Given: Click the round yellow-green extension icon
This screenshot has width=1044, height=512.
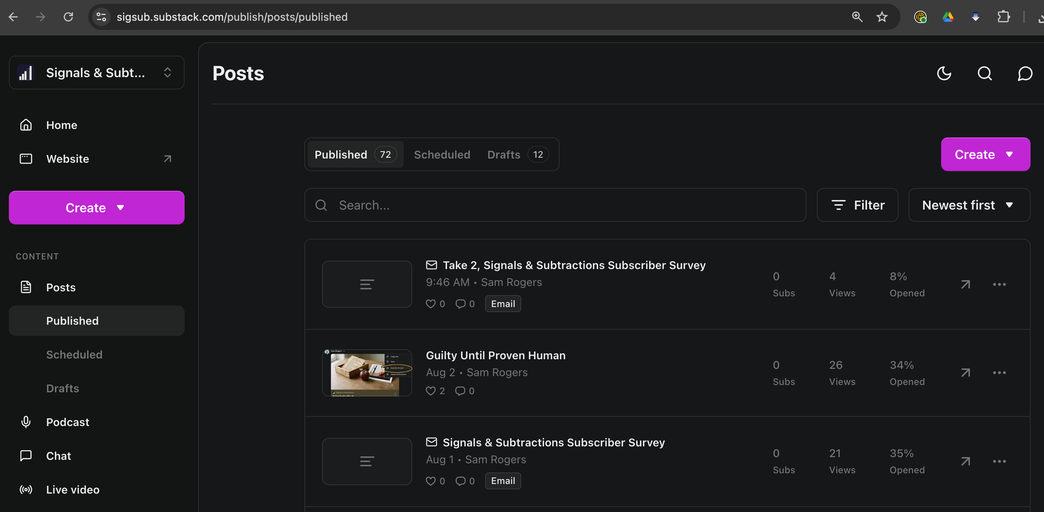Looking at the screenshot, I should 920,17.
